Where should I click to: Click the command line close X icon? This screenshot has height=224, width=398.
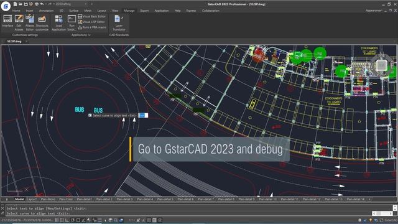pos(2,208)
